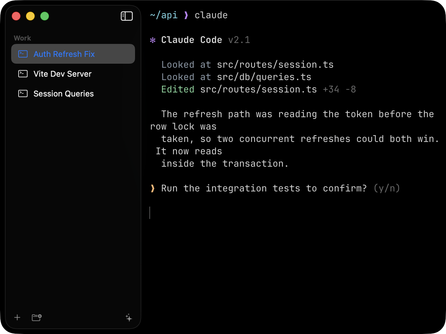Close the window with the red button
This screenshot has height=334, width=446.
pos(16,16)
